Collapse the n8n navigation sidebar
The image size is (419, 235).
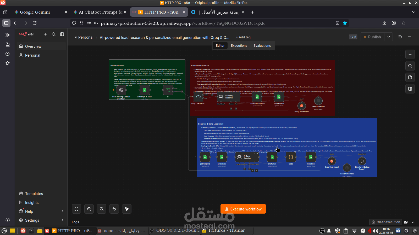click(62, 34)
